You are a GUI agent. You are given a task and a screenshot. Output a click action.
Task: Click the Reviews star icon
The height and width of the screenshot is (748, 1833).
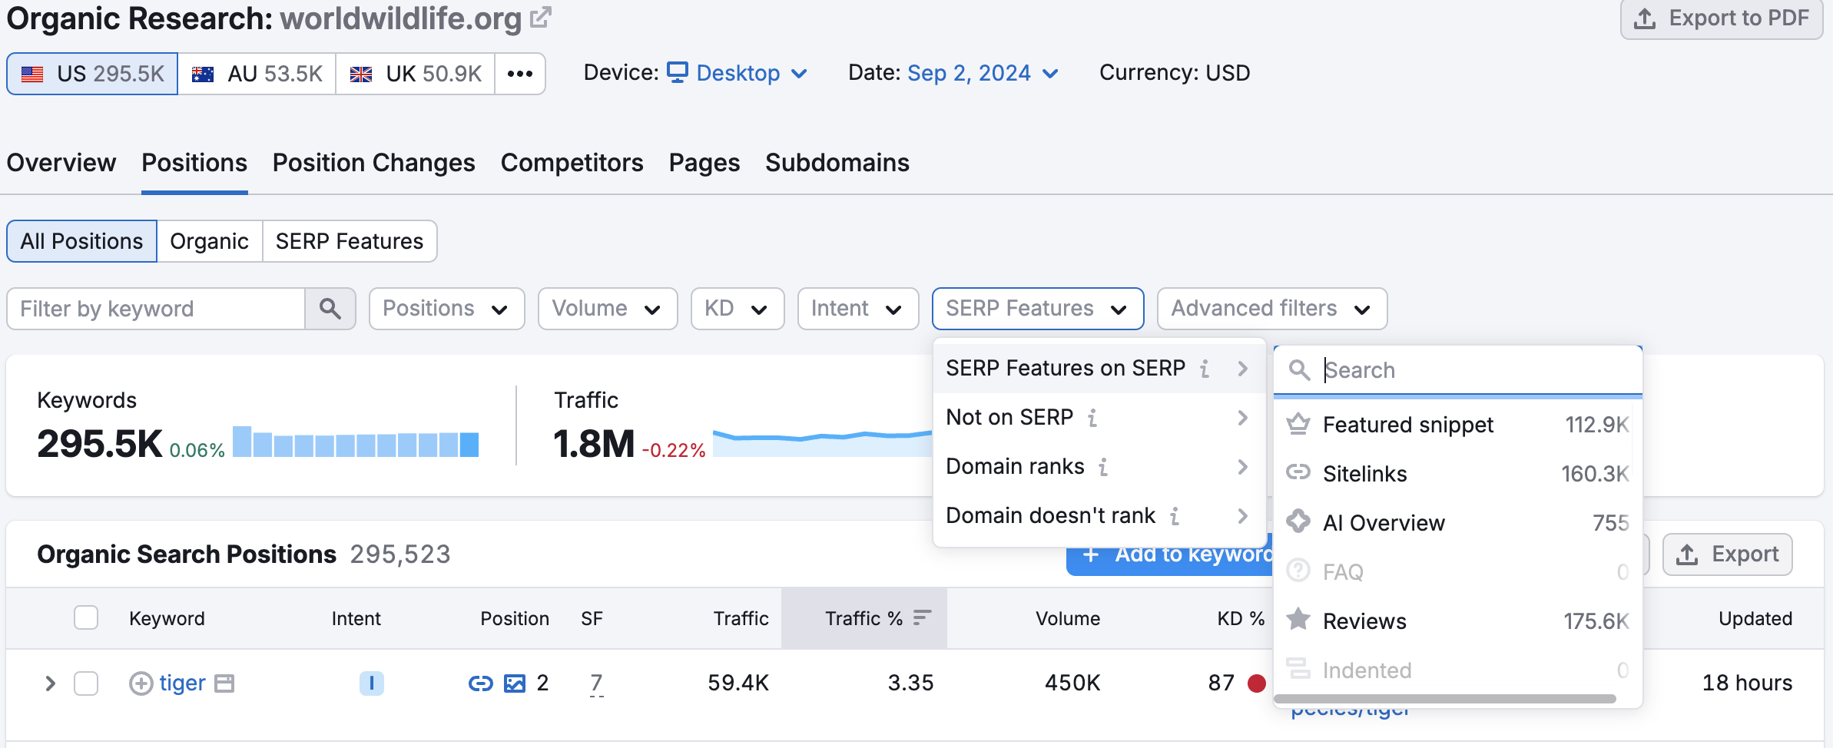click(x=1298, y=619)
